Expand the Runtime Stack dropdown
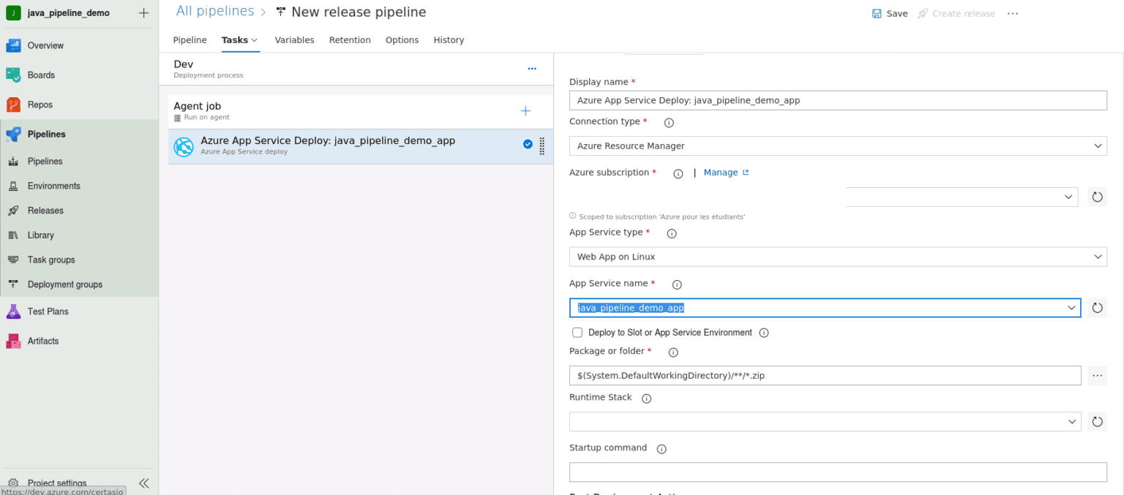This screenshot has width=1124, height=495. [x=825, y=422]
